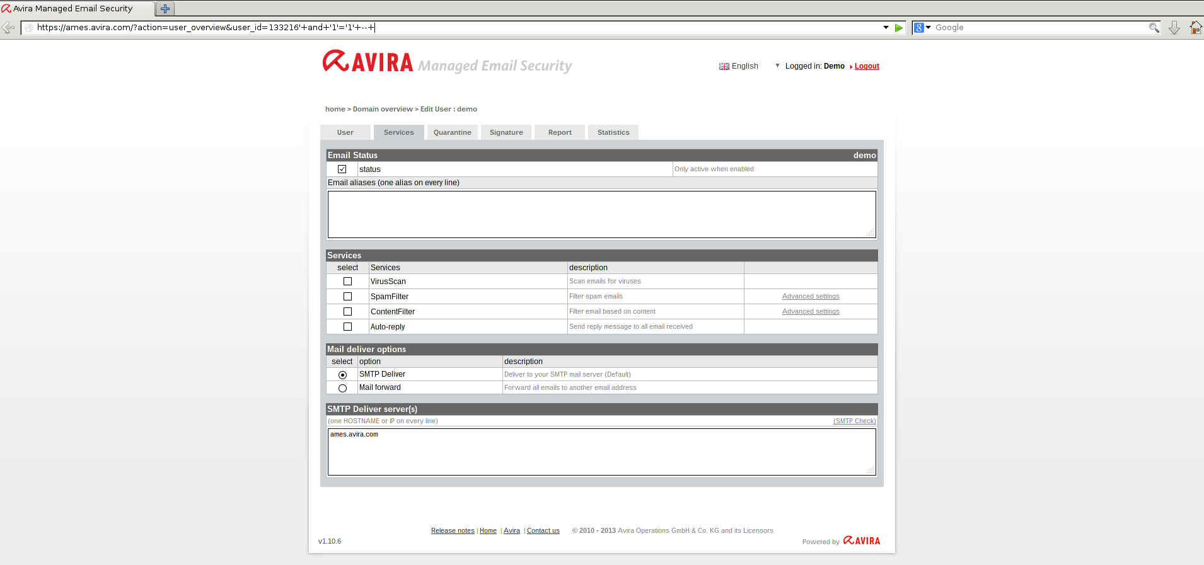The height and width of the screenshot is (565, 1204).
Task: Click the Avira logo in header
Action: pos(368,62)
